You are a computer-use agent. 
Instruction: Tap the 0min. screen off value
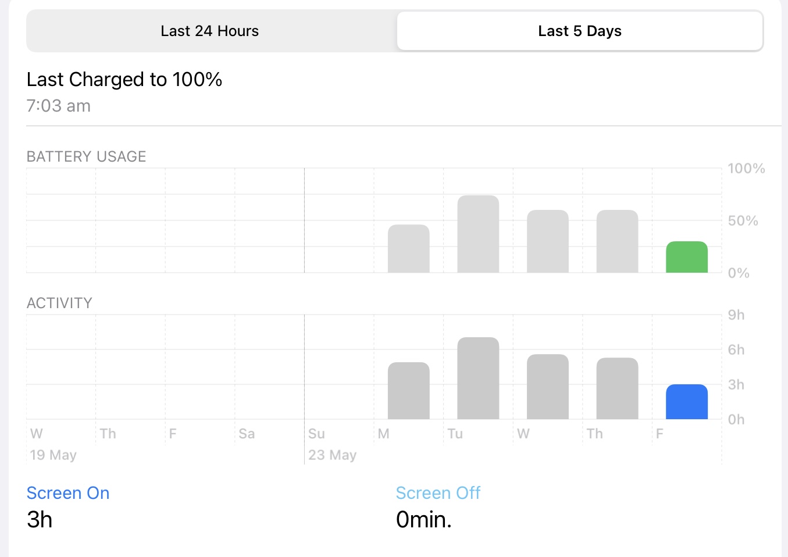423,519
